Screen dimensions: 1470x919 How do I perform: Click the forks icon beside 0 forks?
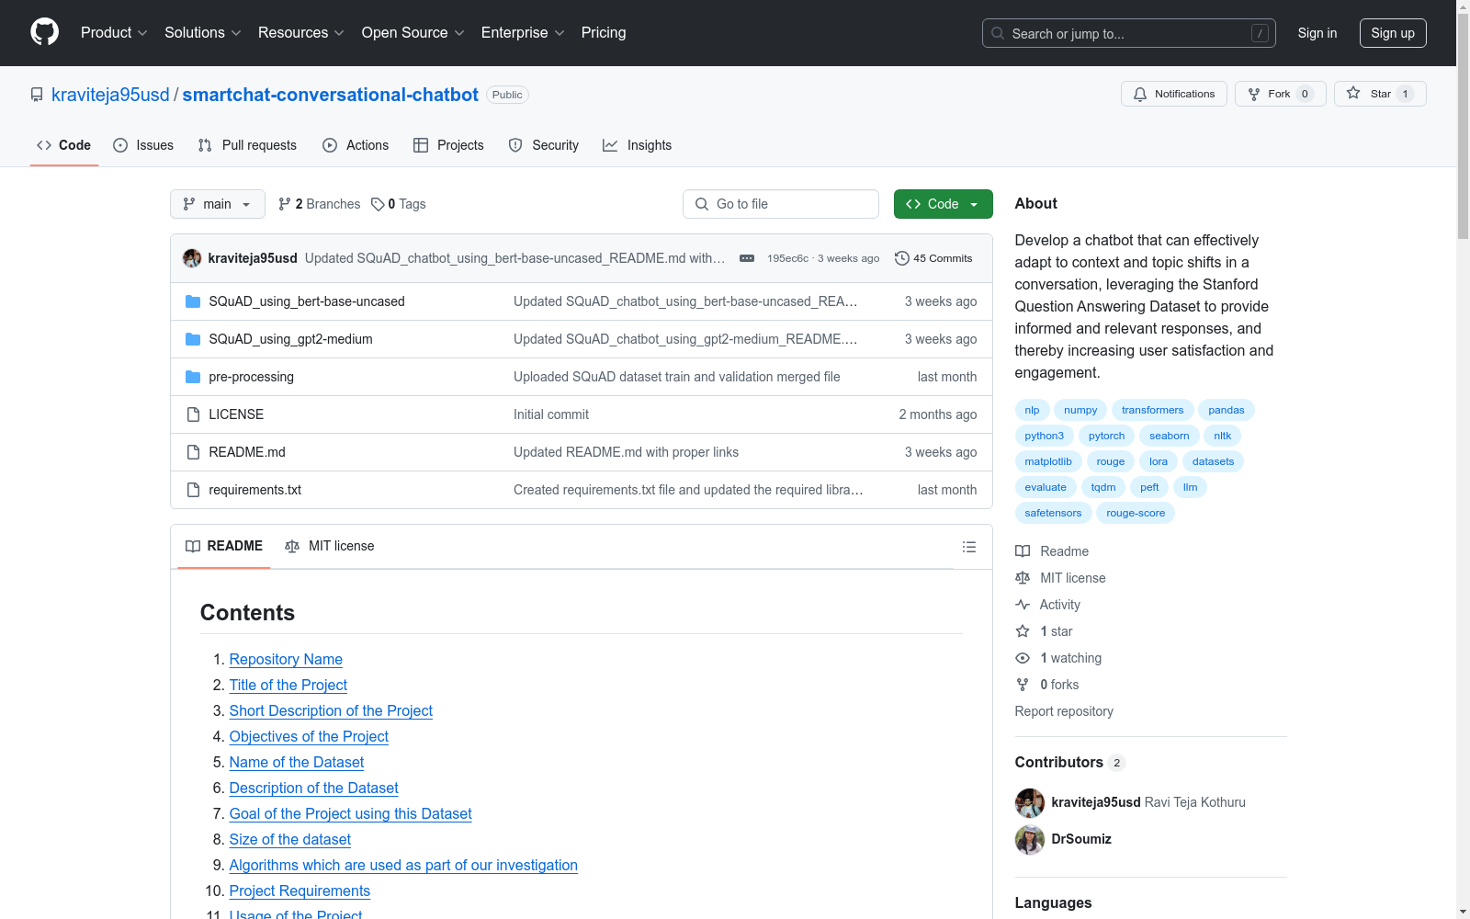pyautogui.click(x=1023, y=685)
